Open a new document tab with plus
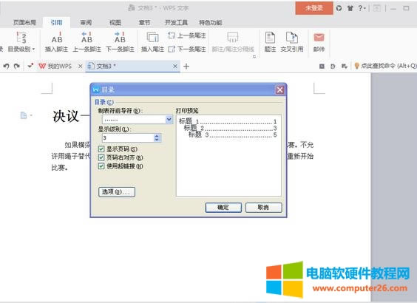Viewport: 417px width, 303px height. 186,67
